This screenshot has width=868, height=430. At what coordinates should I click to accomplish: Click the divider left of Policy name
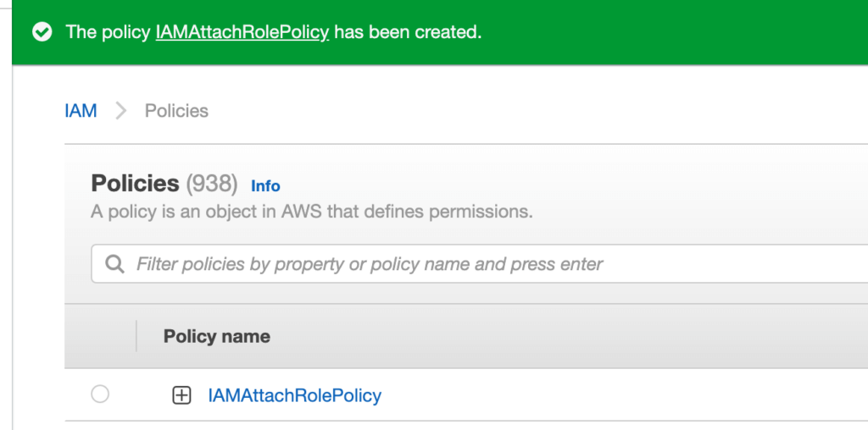point(136,336)
